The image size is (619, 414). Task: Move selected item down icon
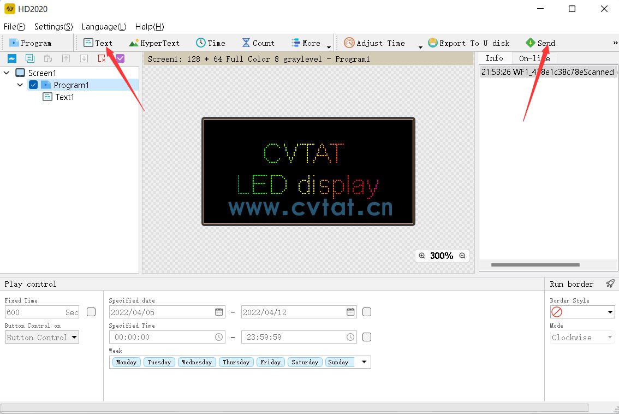(84, 59)
